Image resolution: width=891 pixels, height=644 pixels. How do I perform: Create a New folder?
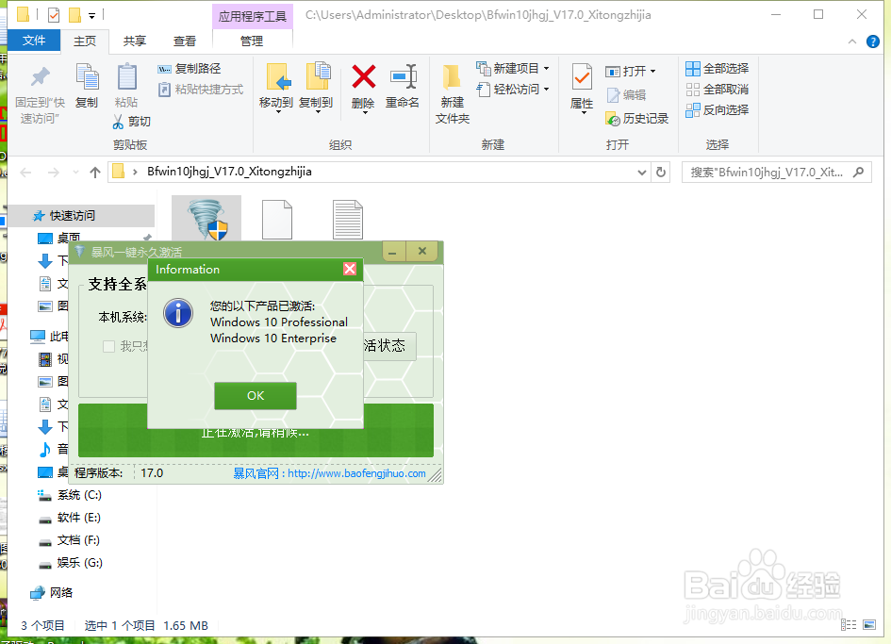click(453, 93)
